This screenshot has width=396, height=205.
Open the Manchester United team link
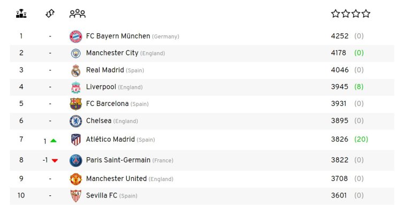click(117, 179)
